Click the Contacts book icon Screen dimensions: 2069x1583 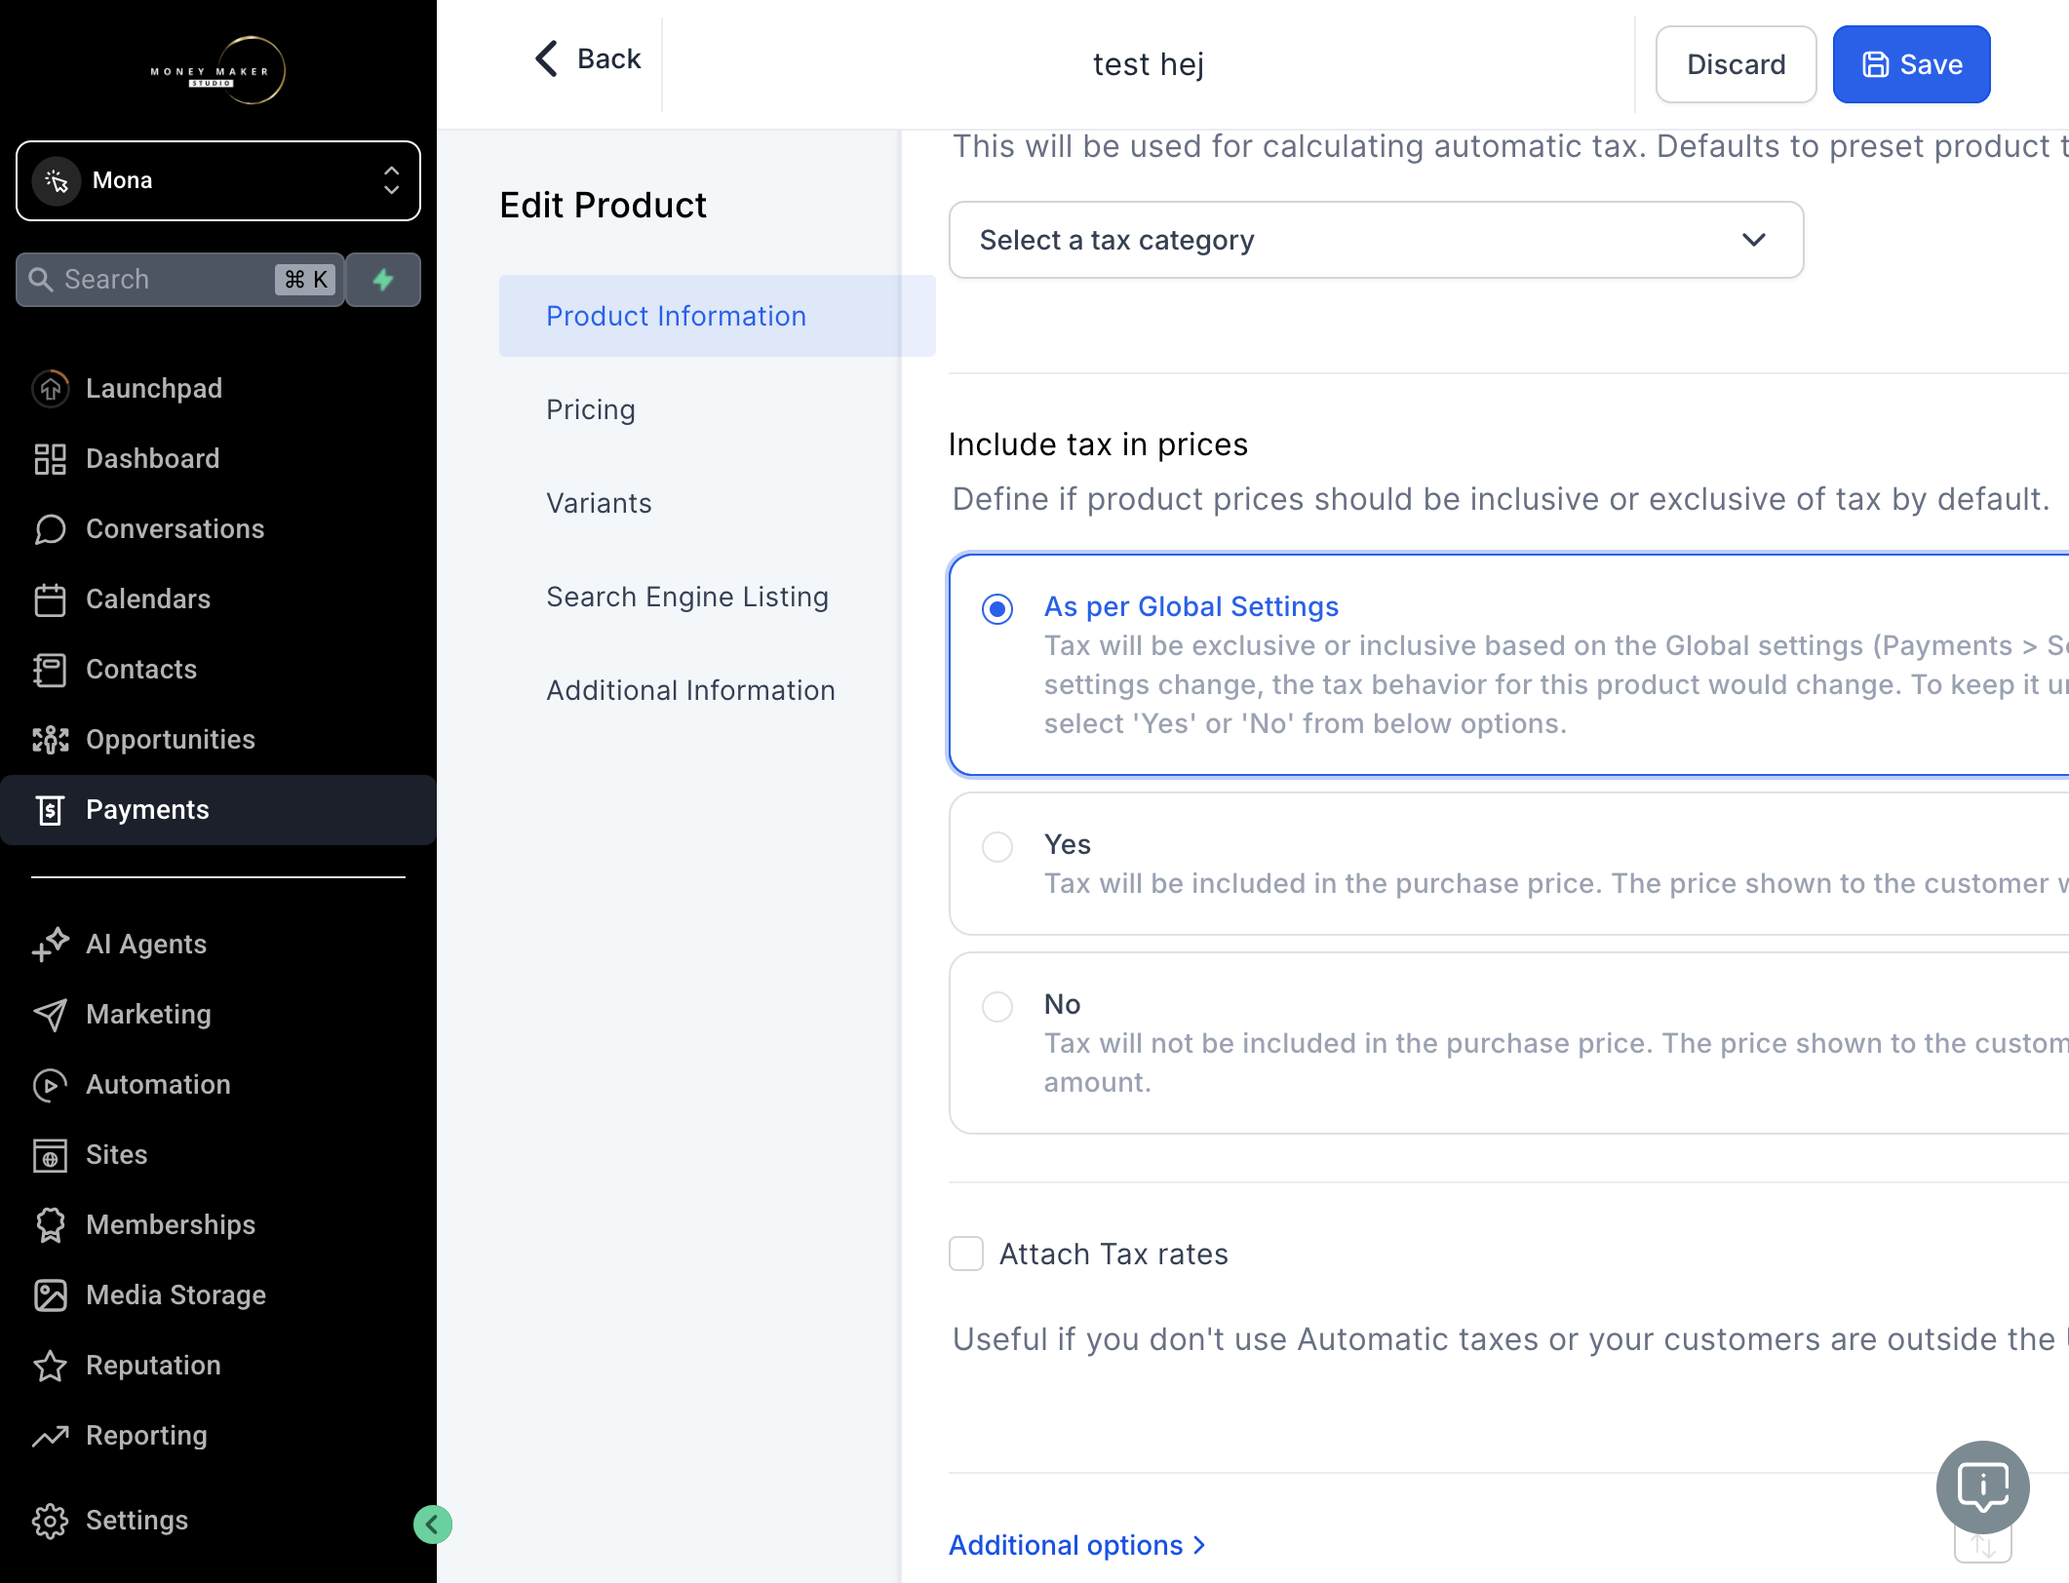click(x=50, y=669)
